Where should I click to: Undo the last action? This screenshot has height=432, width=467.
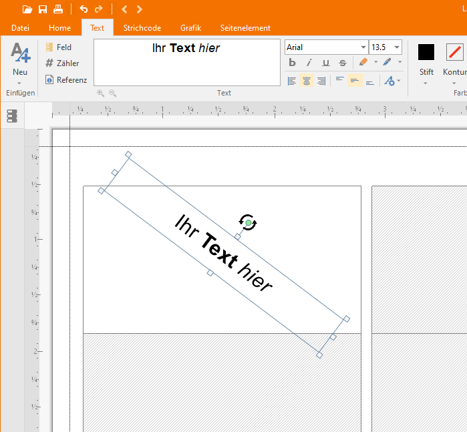84,9
